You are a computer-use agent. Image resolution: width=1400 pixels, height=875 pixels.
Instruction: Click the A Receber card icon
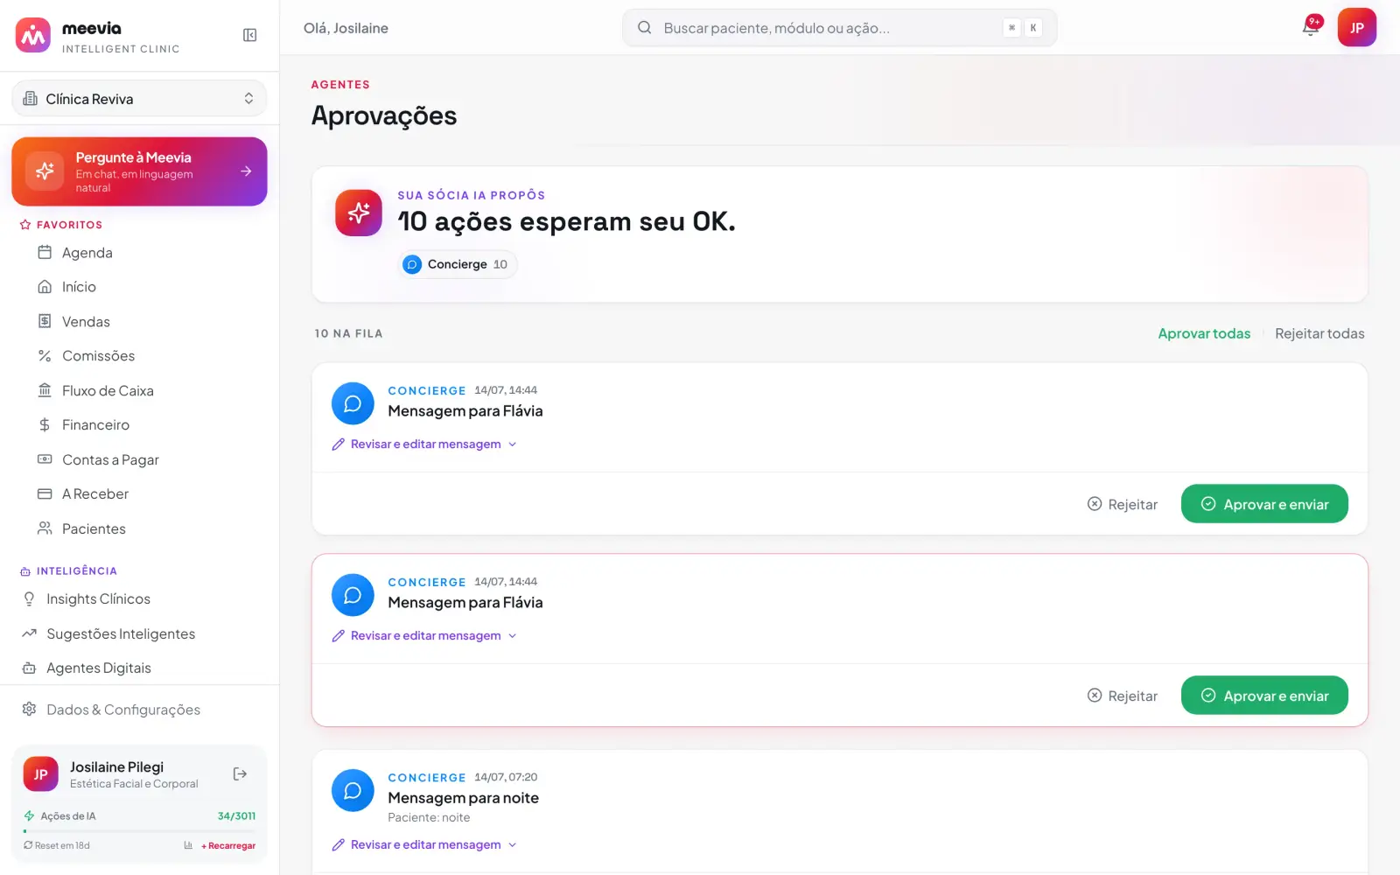coord(45,494)
